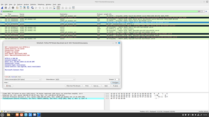The image size is (209, 117).
Task: Start capture with the shark fin icon
Action: tap(2, 8)
